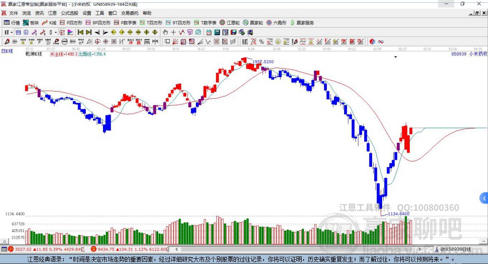Image resolution: width=488 pixels, height=264 pixels.
Task: Click the n² number tool icon
Action: (x=81, y=42)
